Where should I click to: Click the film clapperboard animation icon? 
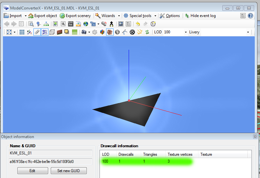70,24
